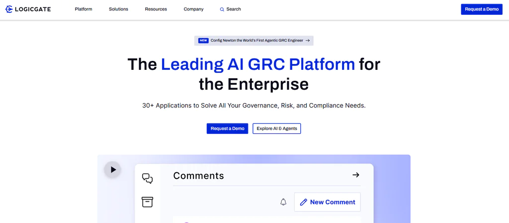This screenshot has width=509, height=223.
Task: Click the notification bell icon
Action: point(283,202)
